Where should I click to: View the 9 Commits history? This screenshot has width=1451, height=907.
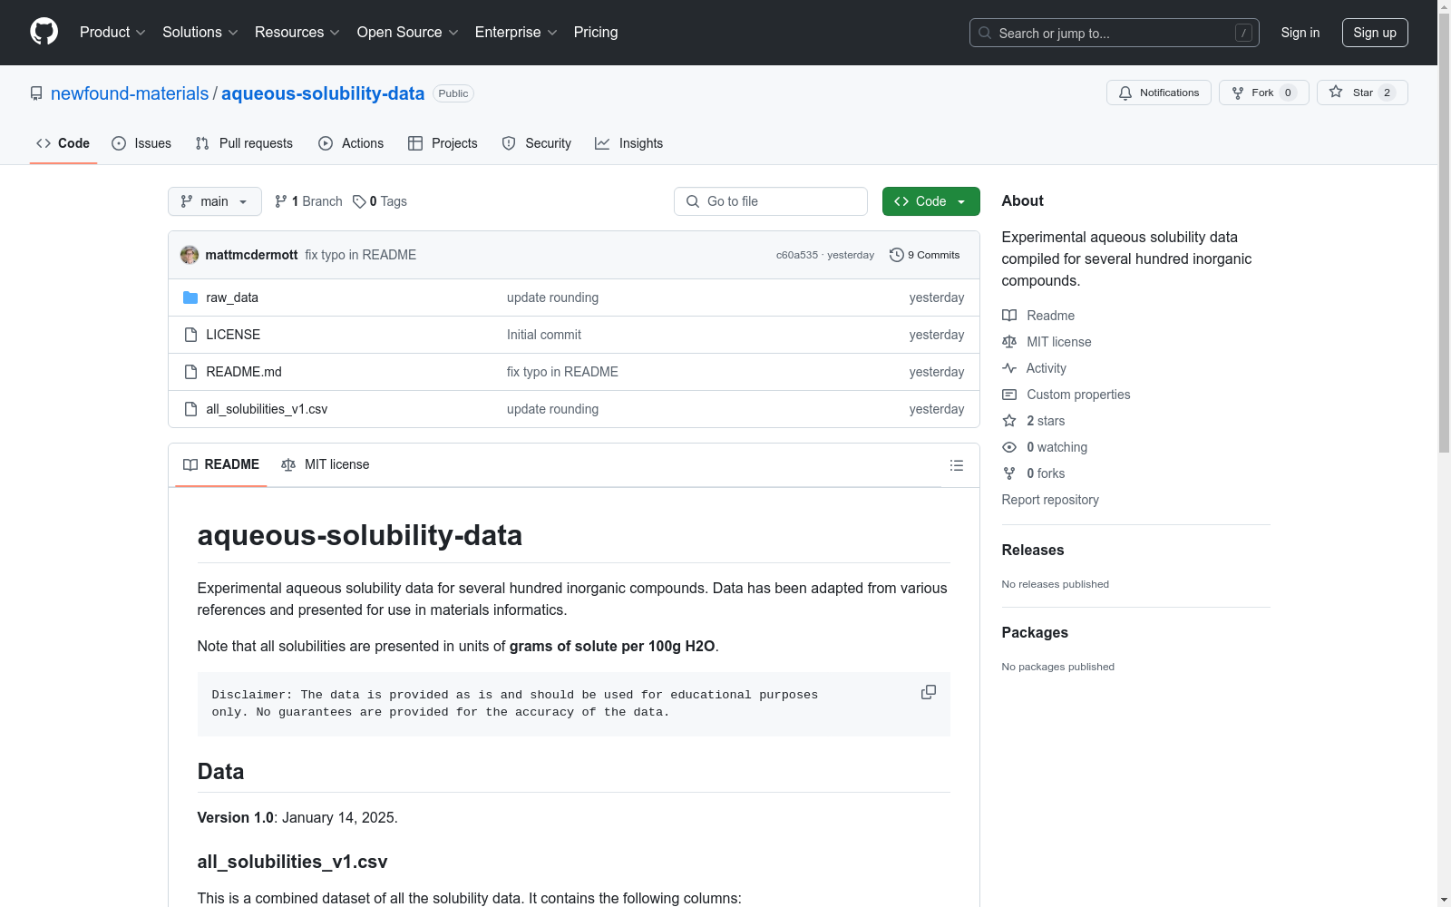click(925, 255)
